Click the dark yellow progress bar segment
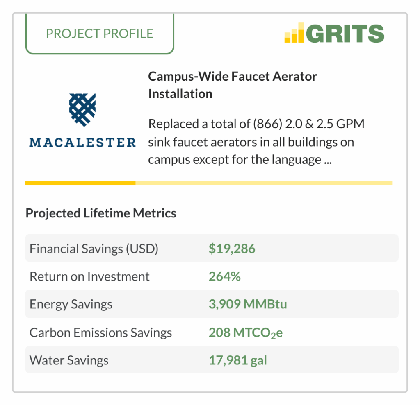This screenshot has width=420, height=405. tap(80, 183)
